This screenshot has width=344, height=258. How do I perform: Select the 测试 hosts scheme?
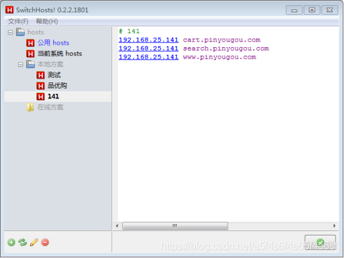tap(54, 75)
